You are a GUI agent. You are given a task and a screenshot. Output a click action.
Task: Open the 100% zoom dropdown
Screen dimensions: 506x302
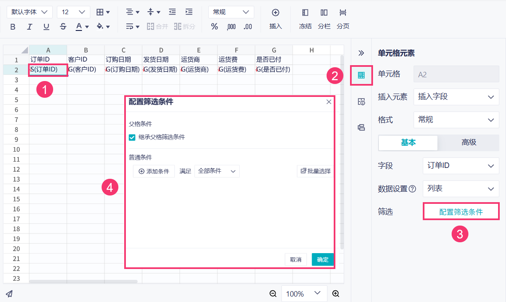pos(304,294)
